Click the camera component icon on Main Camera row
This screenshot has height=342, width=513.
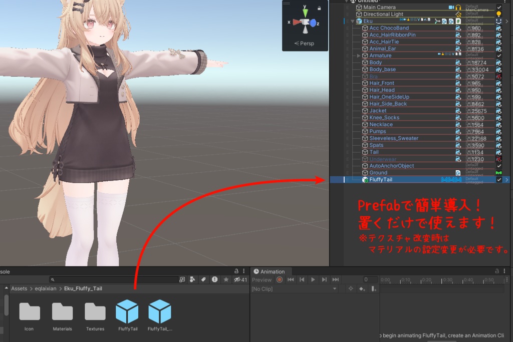pyautogui.click(x=451, y=7)
